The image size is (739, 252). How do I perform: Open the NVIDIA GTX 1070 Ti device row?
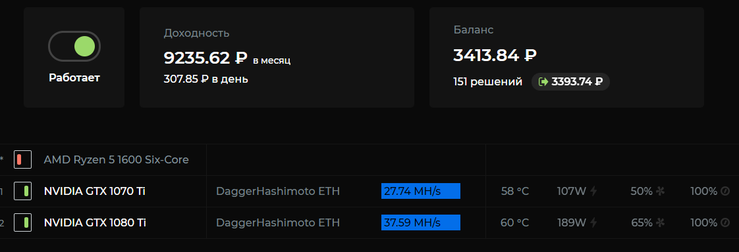[369, 191]
